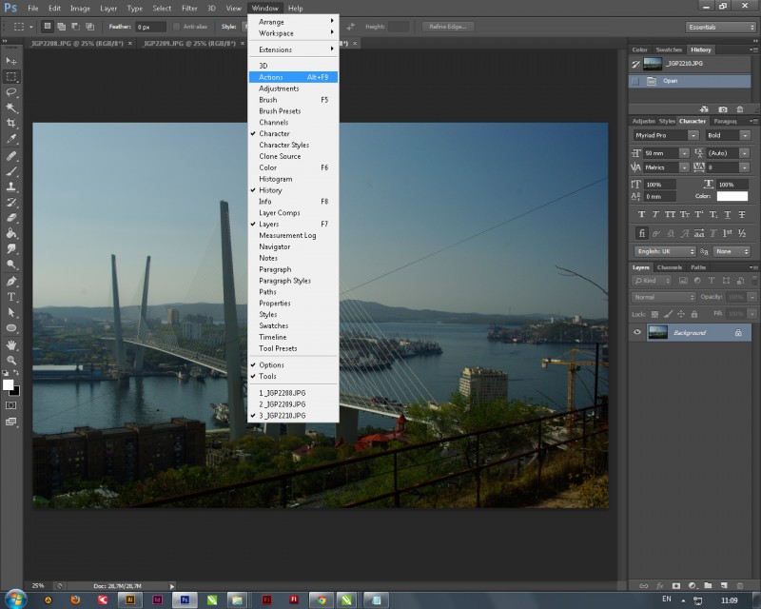Pick the Eyedropper tool
This screenshot has height=609, width=761.
coord(11,139)
